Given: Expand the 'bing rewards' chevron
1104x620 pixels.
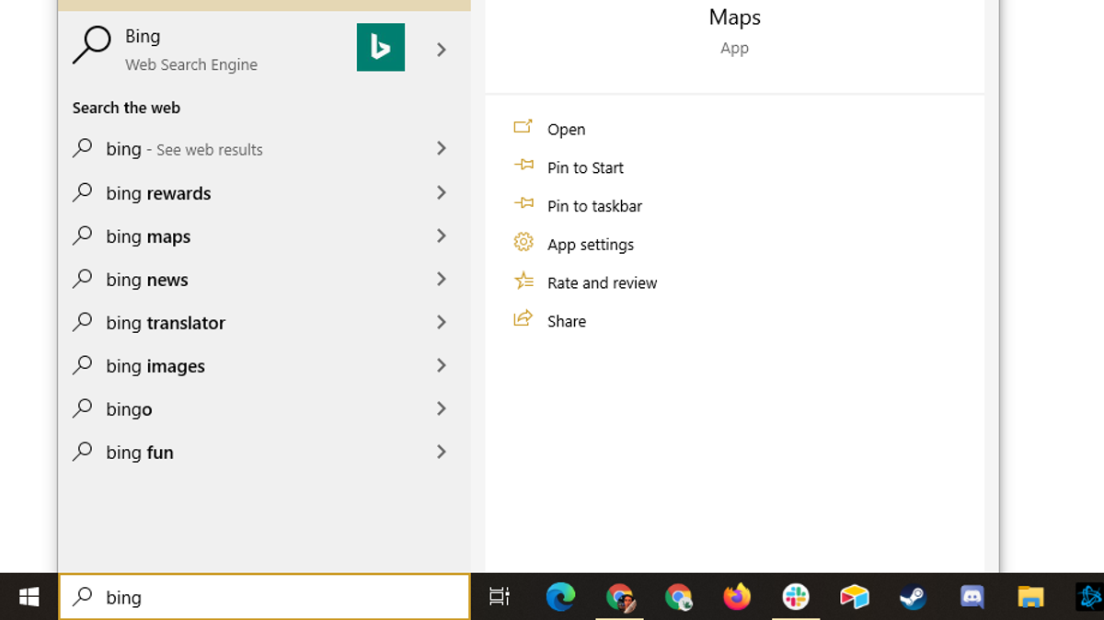Looking at the screenshot, I should pyautogui.click(x=442, y=192).
